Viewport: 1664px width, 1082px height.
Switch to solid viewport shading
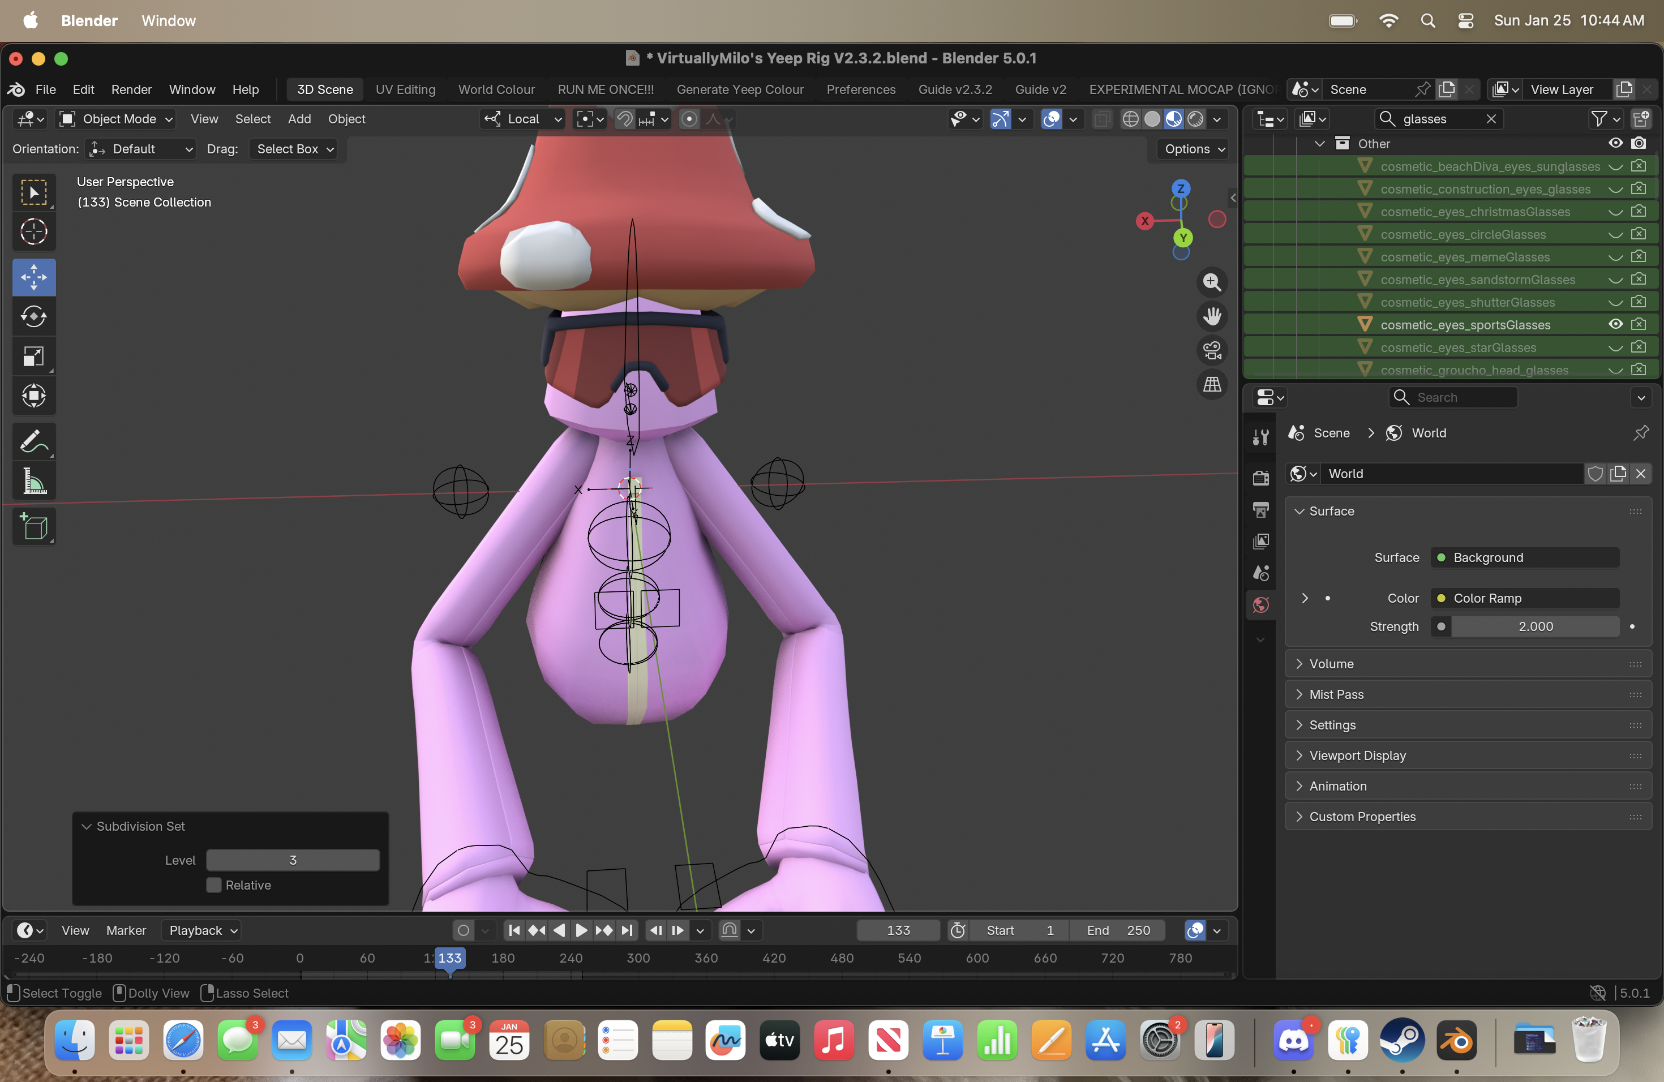click(1152, 119)
